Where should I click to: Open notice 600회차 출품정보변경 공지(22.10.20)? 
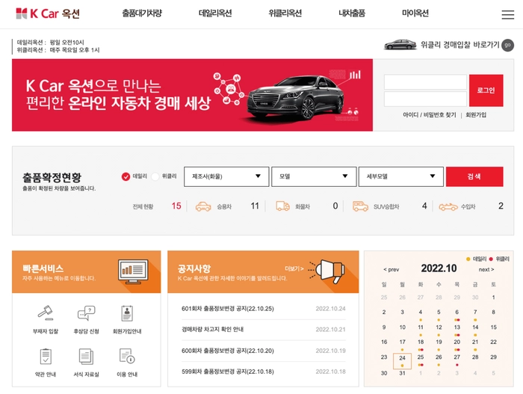(227, 351)
